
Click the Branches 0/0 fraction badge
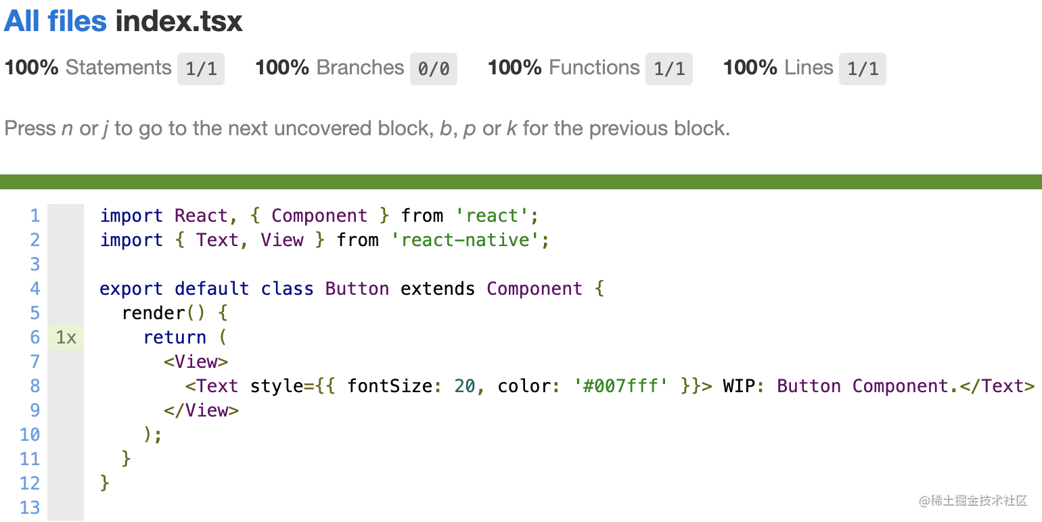click(x=434, y=69)
